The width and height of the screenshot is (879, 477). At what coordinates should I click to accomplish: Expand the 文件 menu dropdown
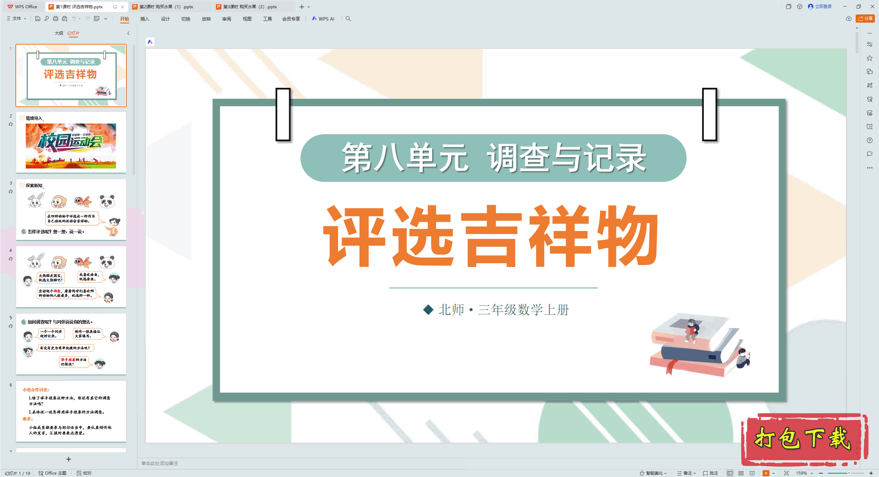[x=16, y=19]
